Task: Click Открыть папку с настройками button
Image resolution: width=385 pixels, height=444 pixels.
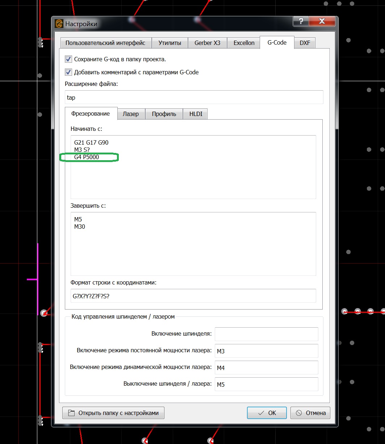Action: (113, 413)
